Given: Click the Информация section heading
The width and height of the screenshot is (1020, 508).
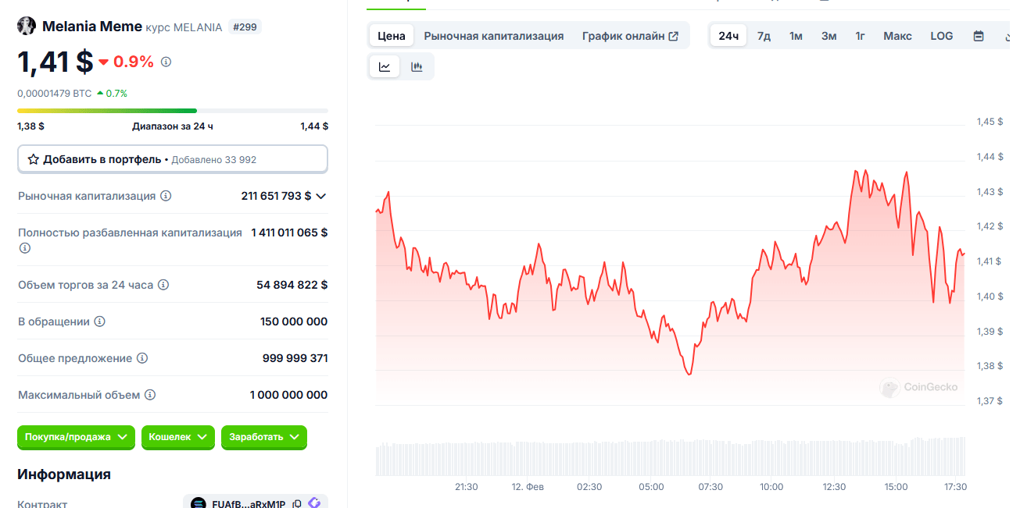Looking at the screenshot, I should [64, 474].
